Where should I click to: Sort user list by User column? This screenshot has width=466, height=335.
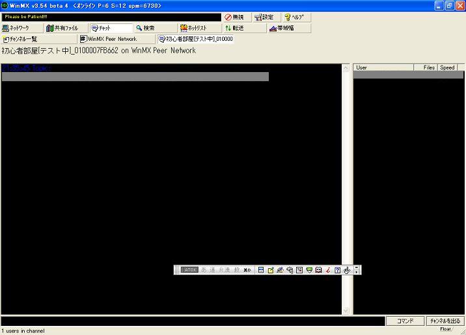click(x=383, y=68)
